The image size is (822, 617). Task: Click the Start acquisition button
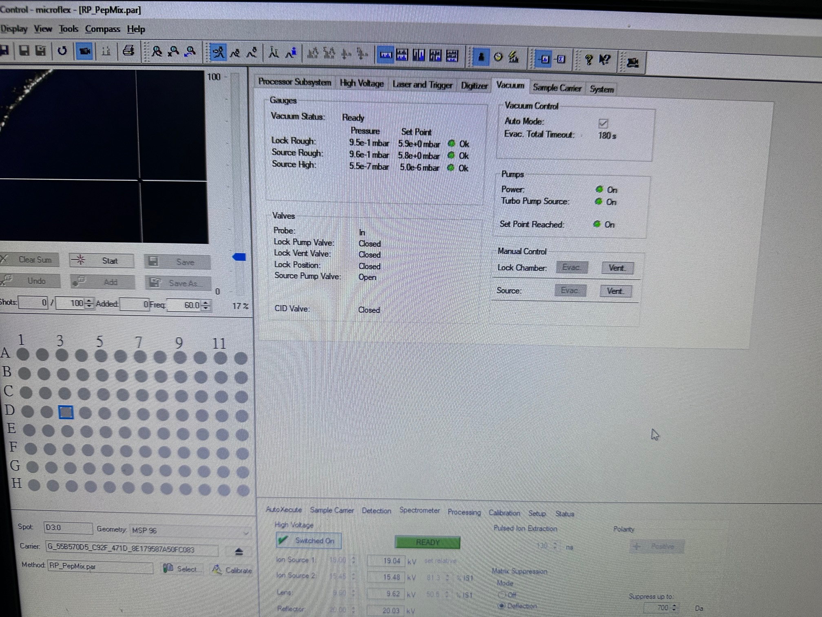[x=102, y=261]
